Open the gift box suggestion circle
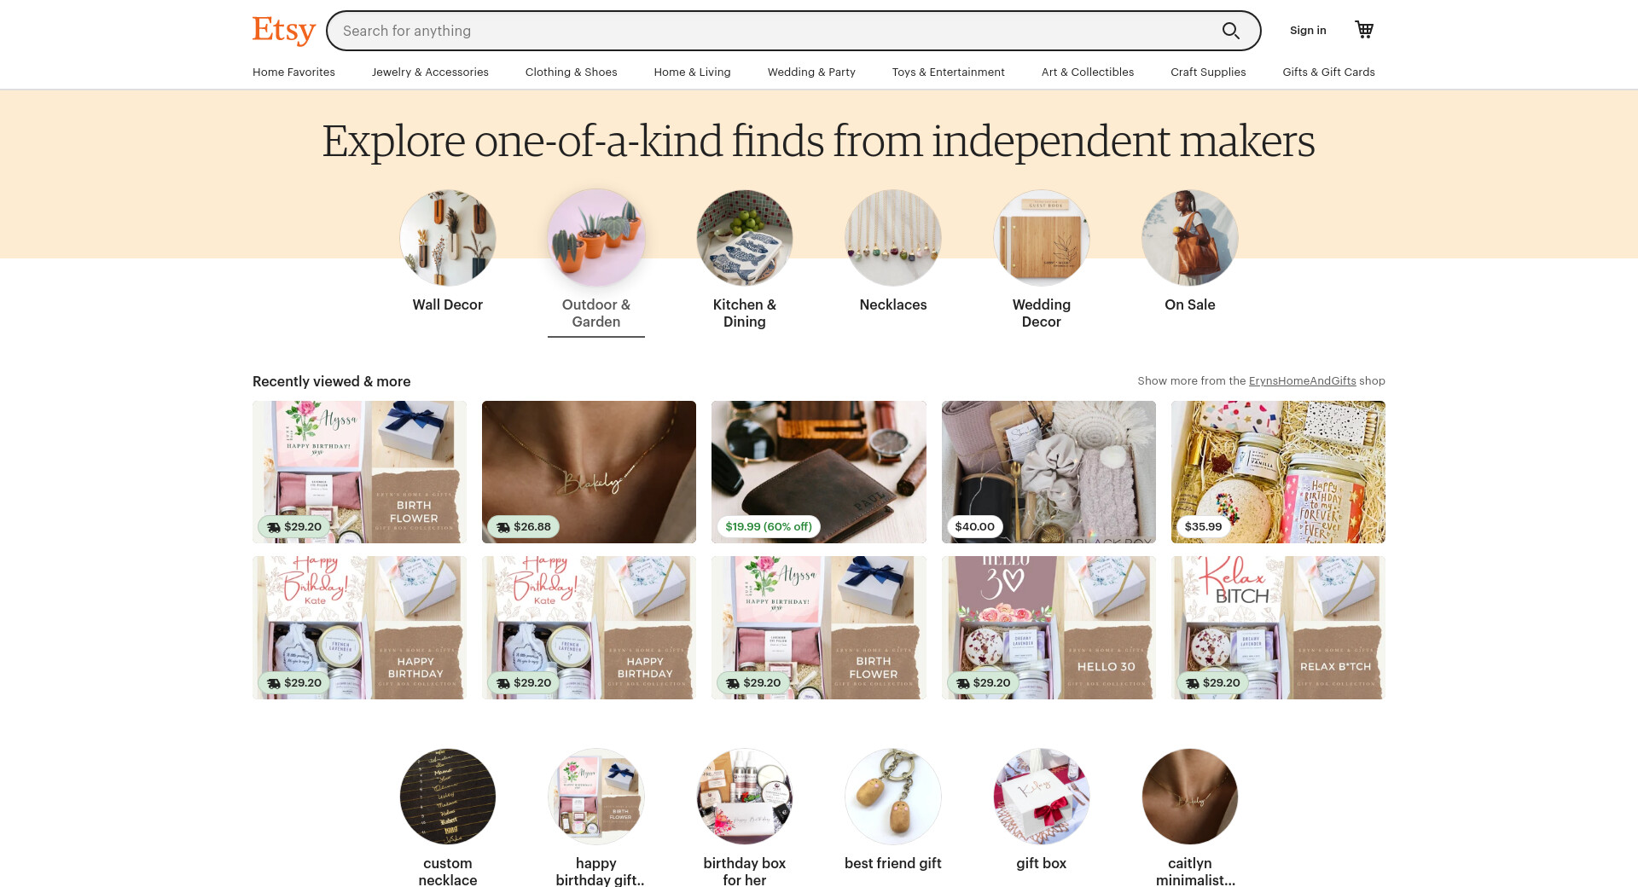Viewport: 1638px width, 887px height. (1042, 797)
